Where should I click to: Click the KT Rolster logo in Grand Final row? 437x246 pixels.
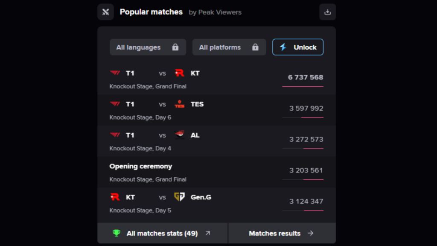click(x=179, y=73)
